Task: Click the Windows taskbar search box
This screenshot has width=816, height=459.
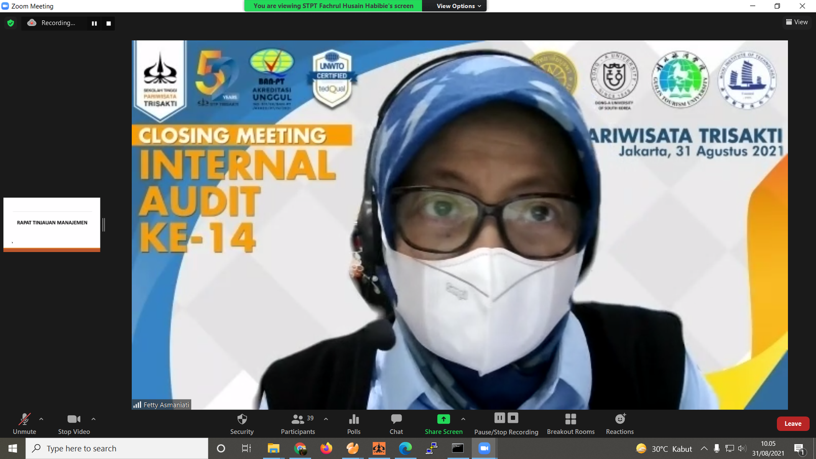Action: tap(117, 448)
